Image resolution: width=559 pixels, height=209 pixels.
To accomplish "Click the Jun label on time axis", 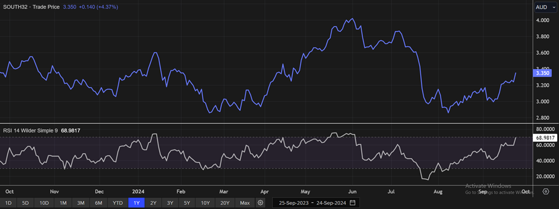I will coord(352,192).
